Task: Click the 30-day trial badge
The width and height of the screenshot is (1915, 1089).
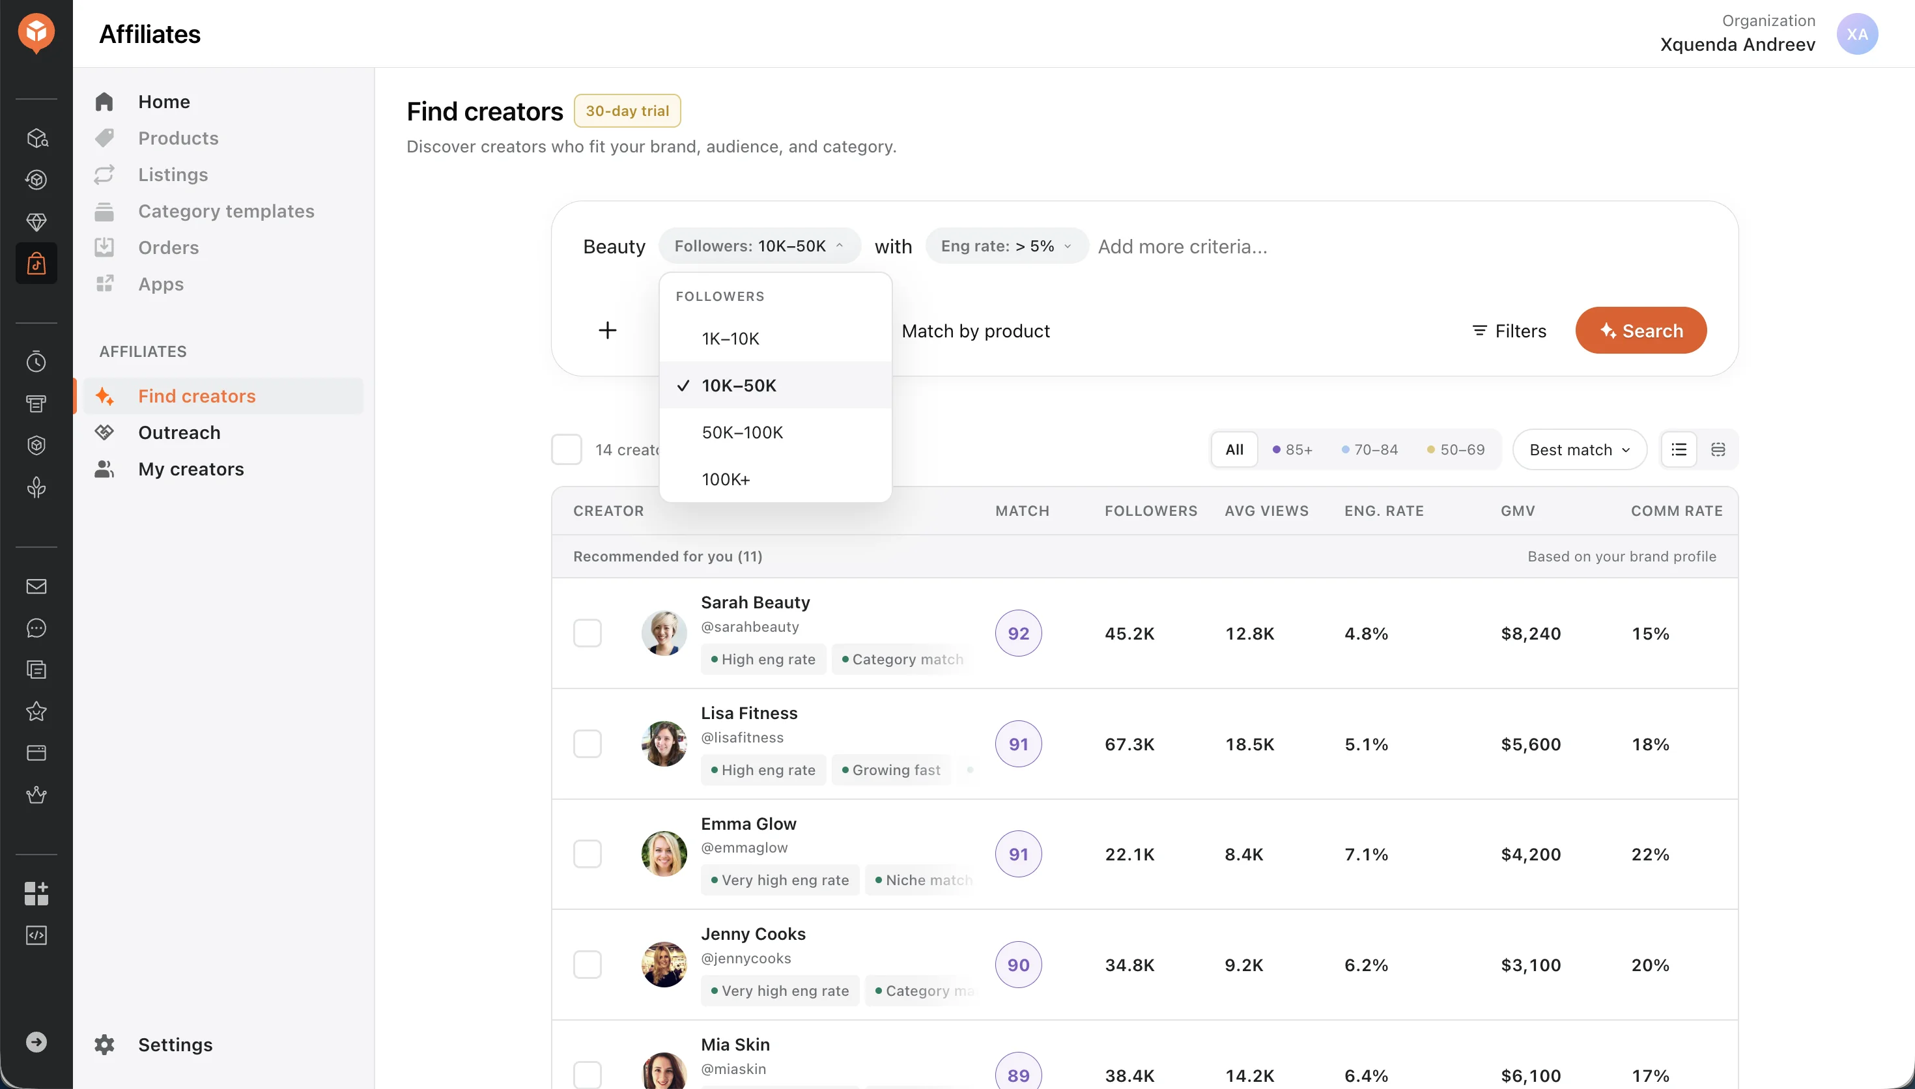Action: pos(627,111)
